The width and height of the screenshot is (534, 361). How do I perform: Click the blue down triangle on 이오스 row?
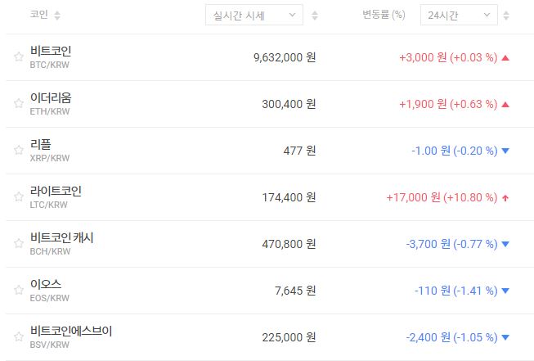505,291
